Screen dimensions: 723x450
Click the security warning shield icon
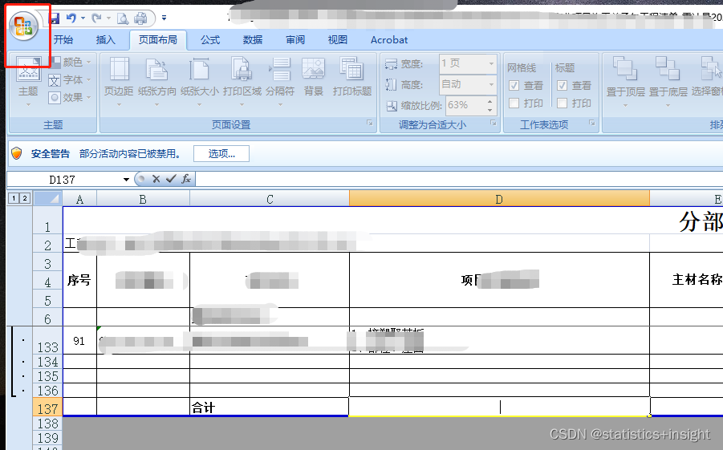pos(17,153)
